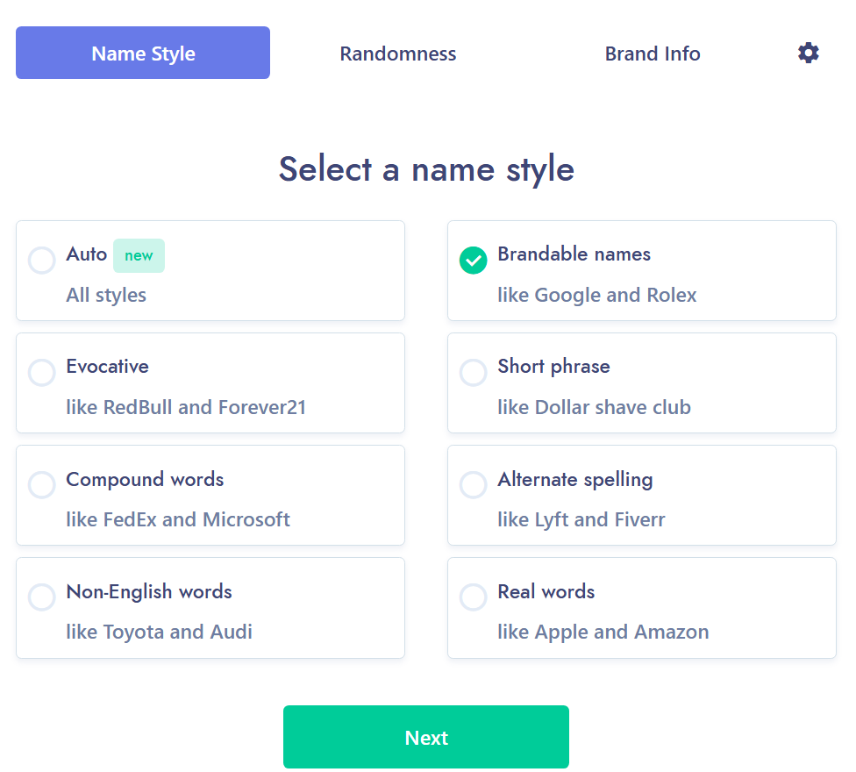
Task: Click "like Apple and Amazon" example text
Action: click(x=603, y=632)
